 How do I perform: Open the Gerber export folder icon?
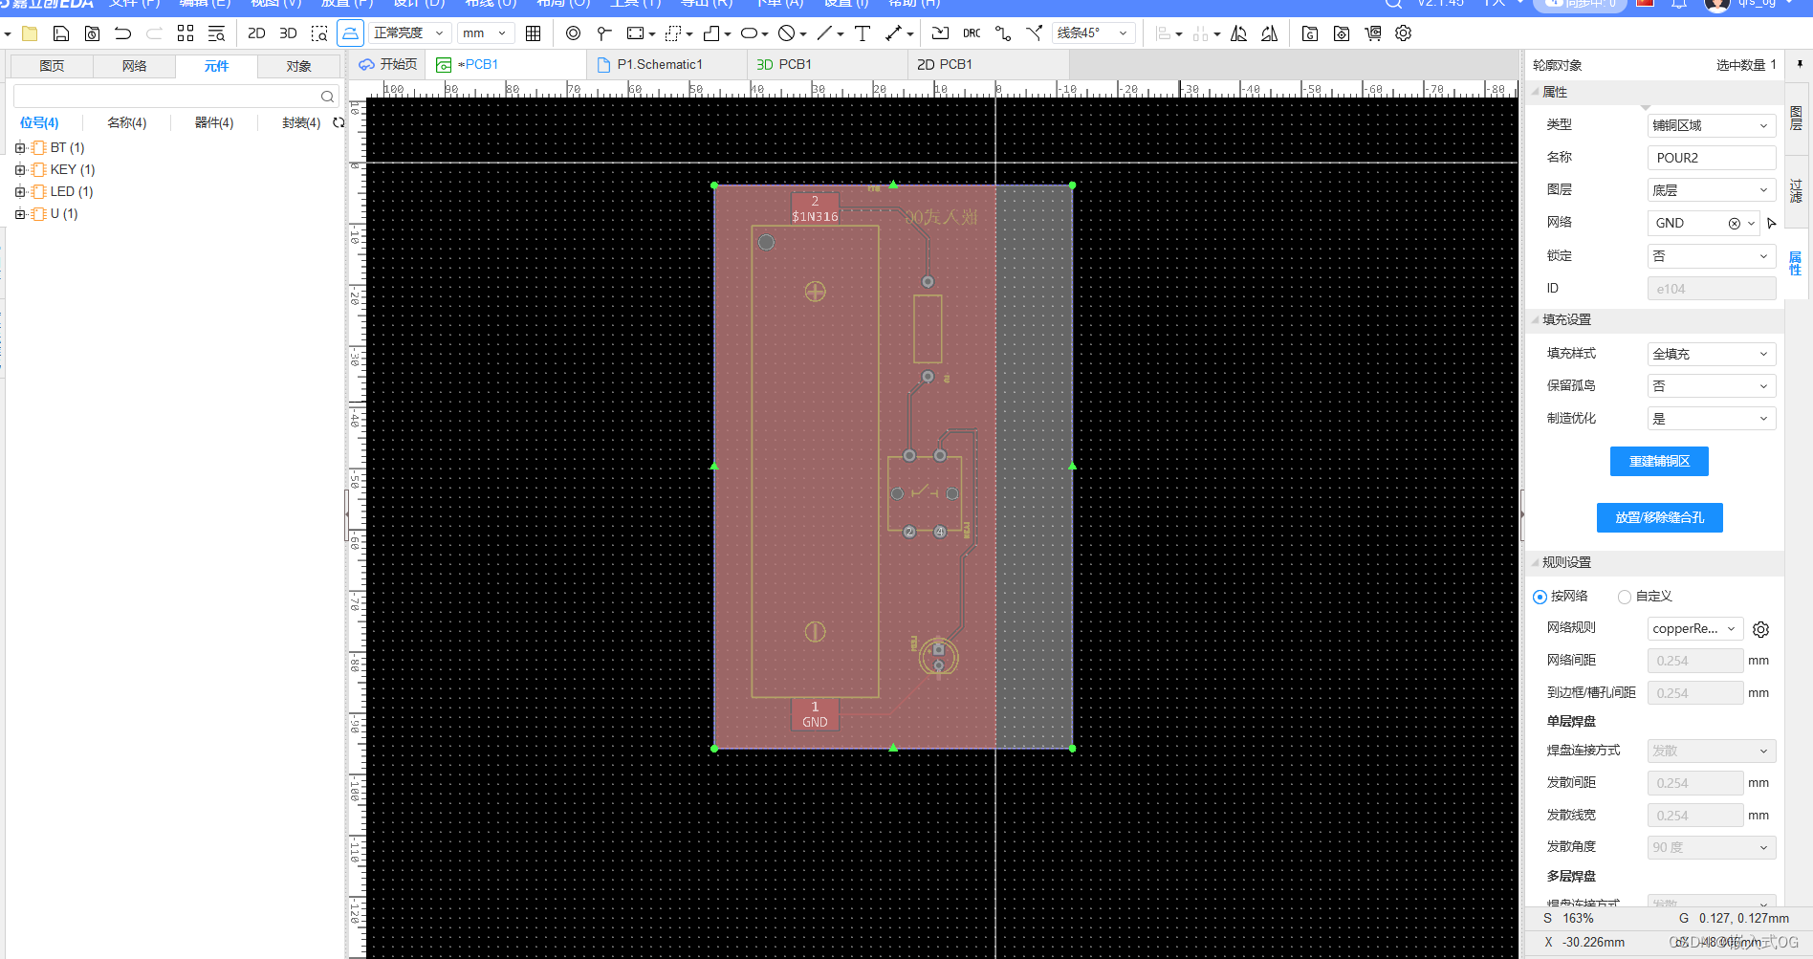click(1310, 33)
